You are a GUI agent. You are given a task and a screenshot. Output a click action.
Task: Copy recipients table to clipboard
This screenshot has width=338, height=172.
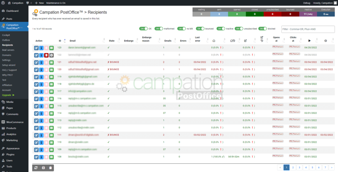click(51, 168)
